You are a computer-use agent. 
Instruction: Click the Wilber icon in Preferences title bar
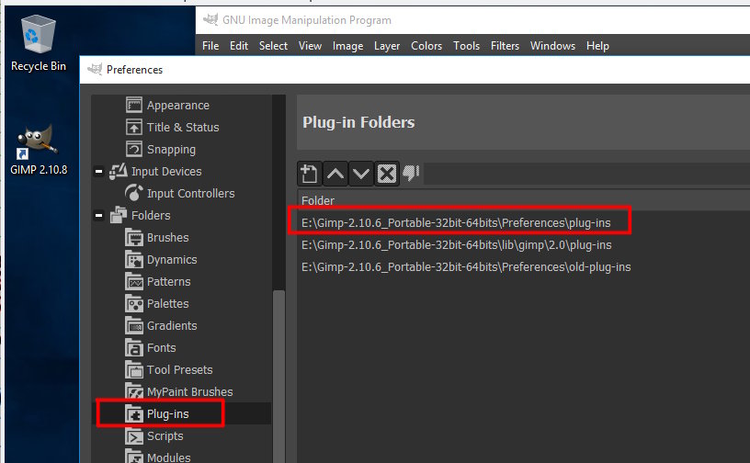point(95,69)
